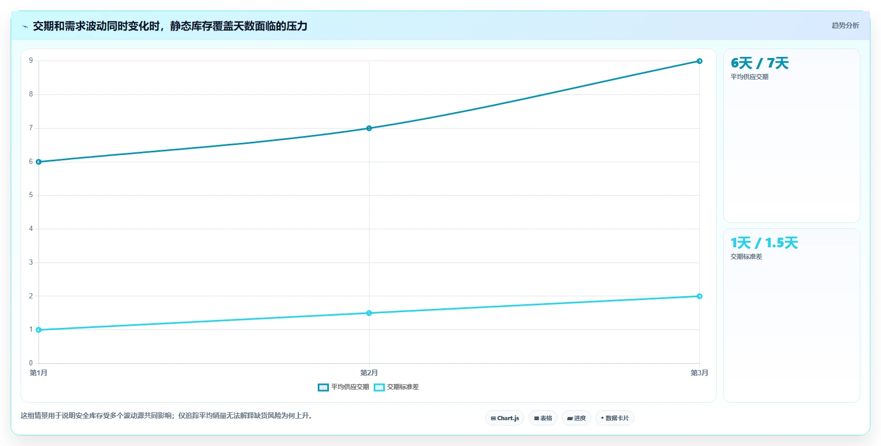Select 交期标准差 data point at 第3月
This screenshot has height=446, width=881.
699,296
